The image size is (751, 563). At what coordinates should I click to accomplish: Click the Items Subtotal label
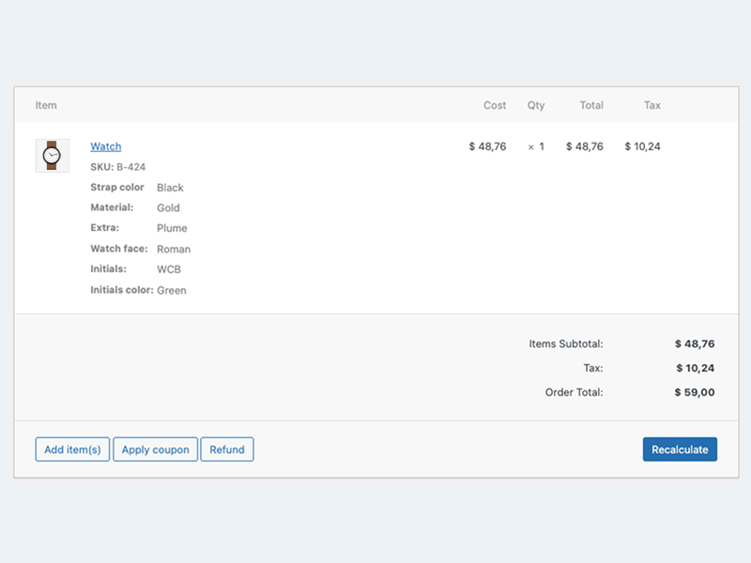coord(566,343)
